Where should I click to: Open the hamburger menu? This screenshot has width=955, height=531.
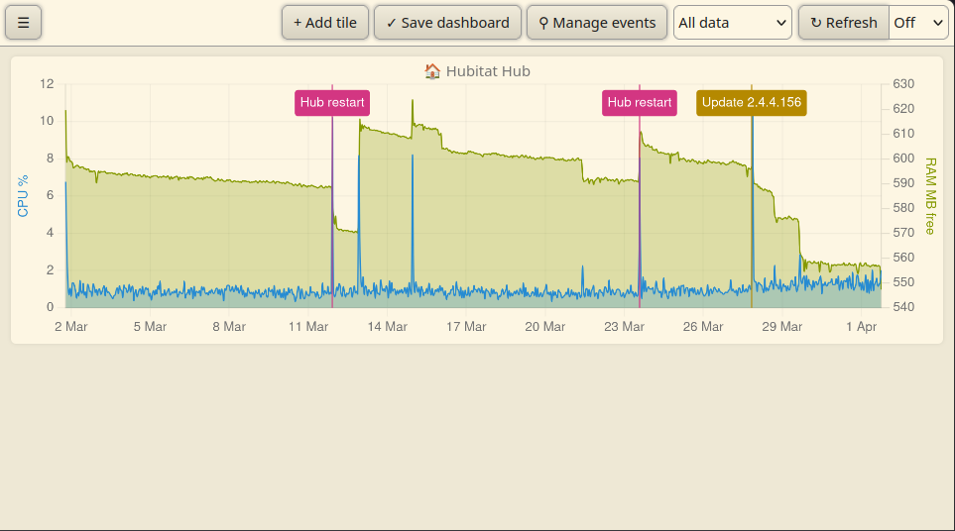pos(23,23)
